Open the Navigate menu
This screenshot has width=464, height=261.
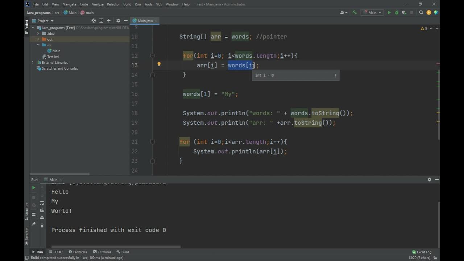69,4
